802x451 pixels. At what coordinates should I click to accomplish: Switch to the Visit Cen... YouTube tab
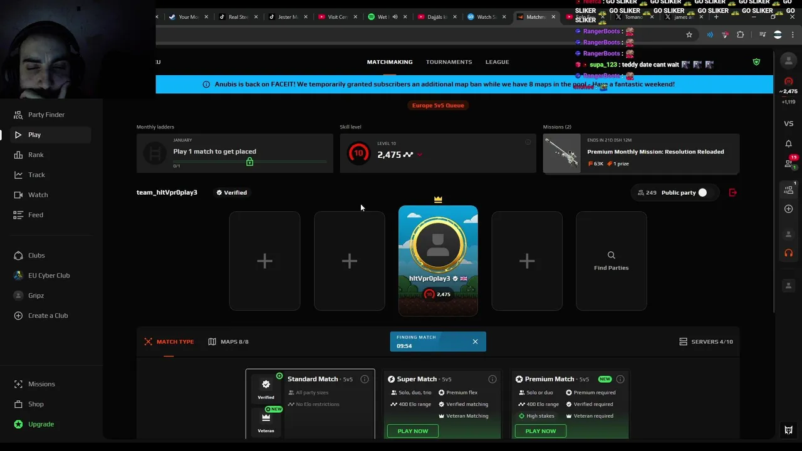(x=337, y=17)
